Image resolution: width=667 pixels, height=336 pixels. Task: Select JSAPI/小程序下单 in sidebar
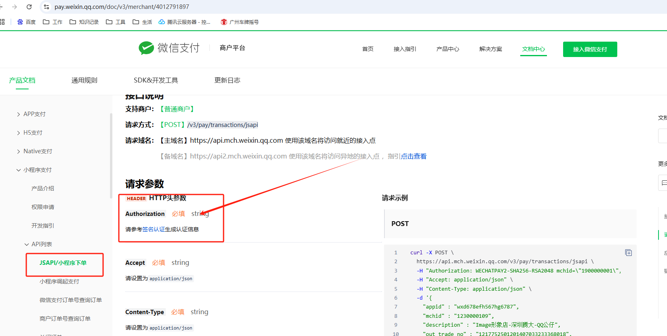tap(63, 263)
